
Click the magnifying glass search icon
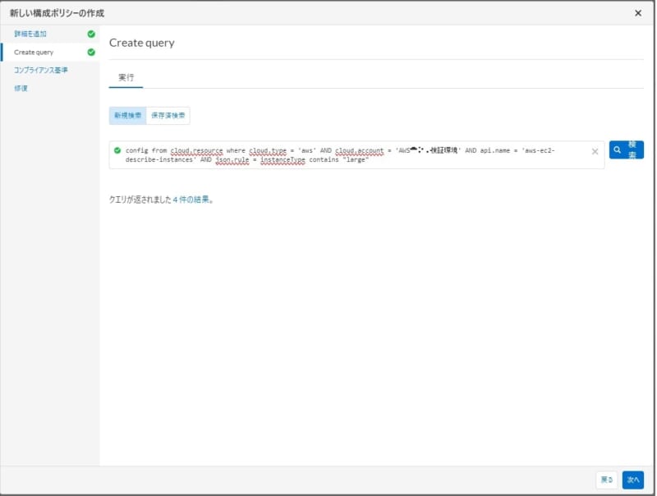[618, 150]
